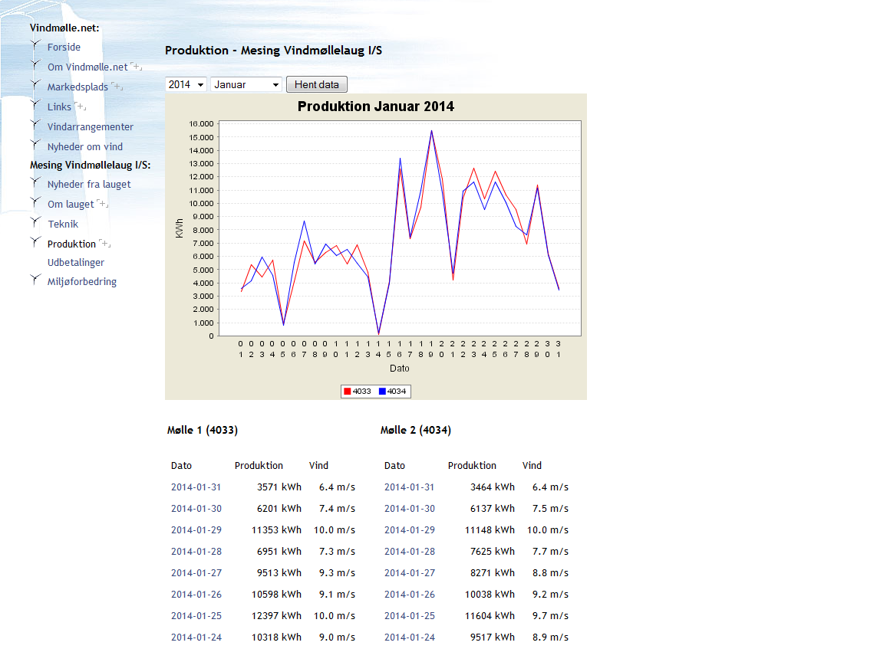Image resolution: width=877 pixels, height=649 pixels.
Task: Go to the Teknik menu page
Action: click(63, 224)
